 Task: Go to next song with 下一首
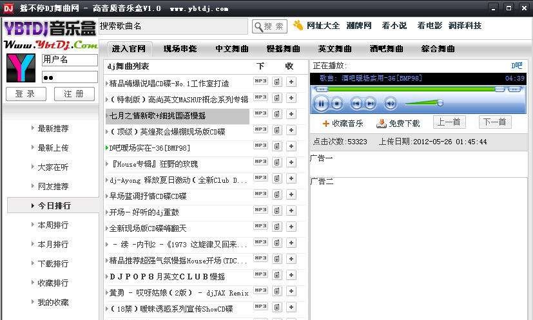[x=495, y=122]
